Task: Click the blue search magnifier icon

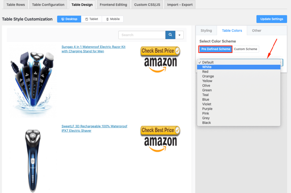Action: click(170, 35)
